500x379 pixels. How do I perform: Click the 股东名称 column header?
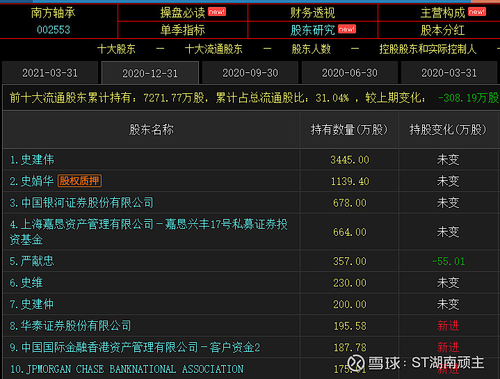point(151,130)
